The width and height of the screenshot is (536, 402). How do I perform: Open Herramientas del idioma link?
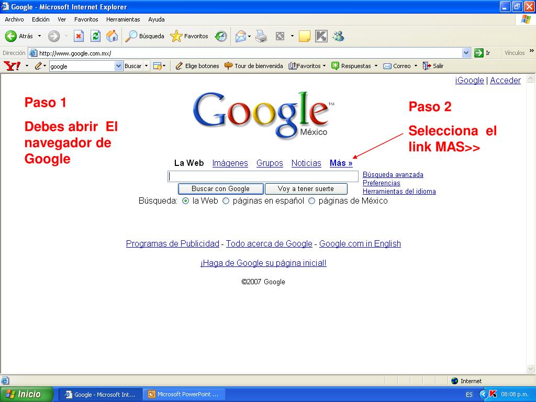399,192
